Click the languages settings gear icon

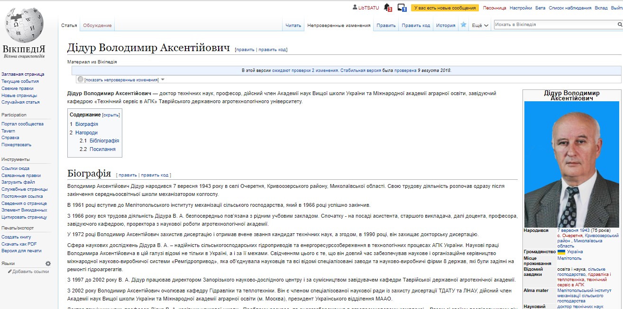pyautogui.click(x=48, y=264)
